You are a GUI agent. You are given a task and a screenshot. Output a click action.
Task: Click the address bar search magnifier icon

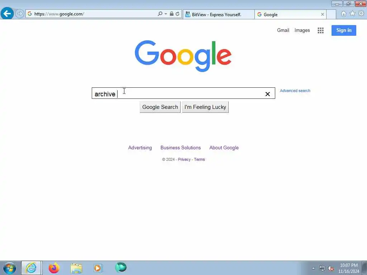click(160, 14)
